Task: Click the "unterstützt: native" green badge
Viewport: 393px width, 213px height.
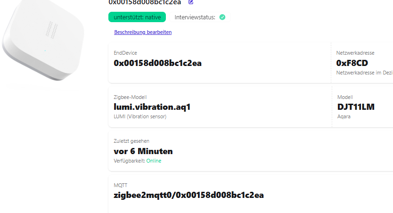Action: (137, 17)
